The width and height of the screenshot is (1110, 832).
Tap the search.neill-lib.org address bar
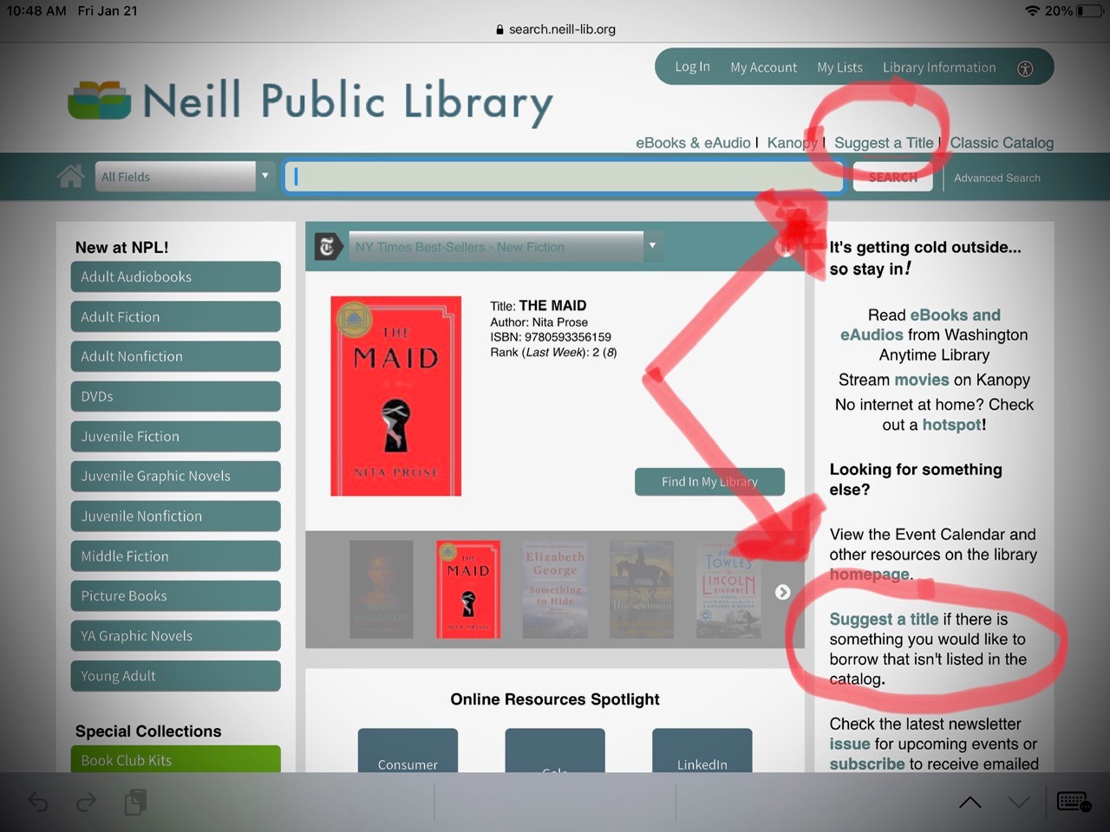click(x=555, y=29)
